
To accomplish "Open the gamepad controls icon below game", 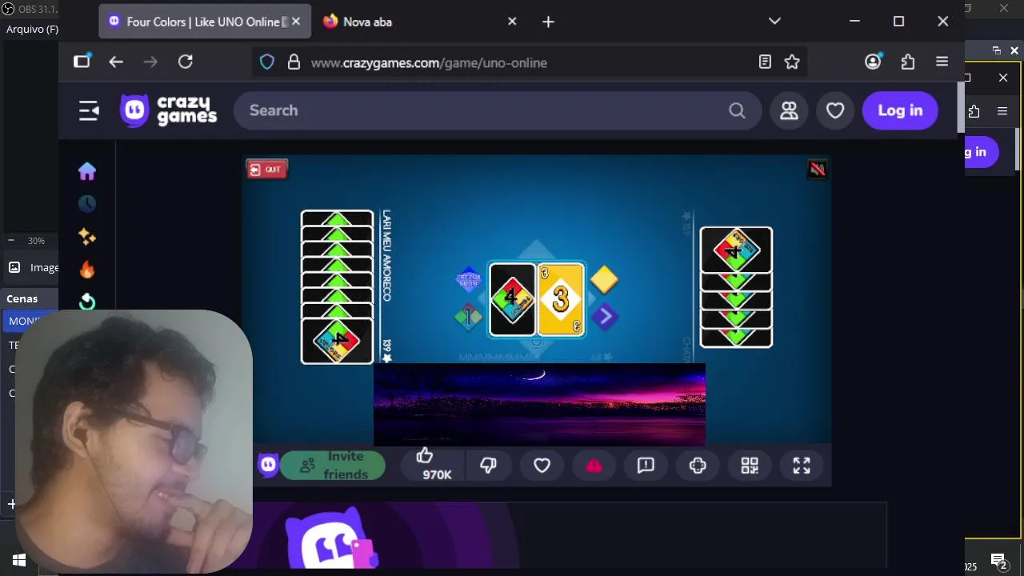I will pos(698,466).
